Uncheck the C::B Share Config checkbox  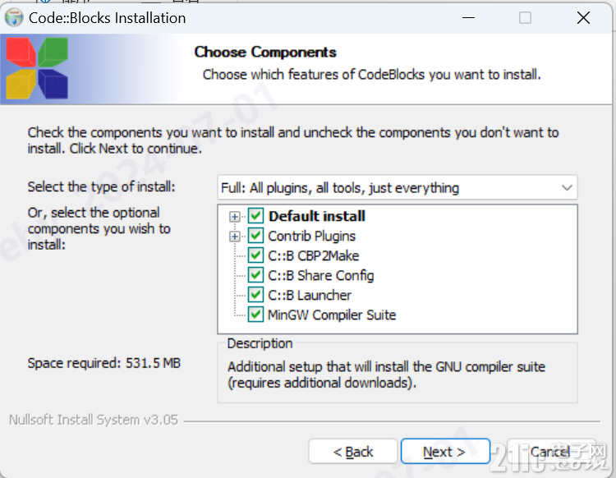(x=255, y=275)
